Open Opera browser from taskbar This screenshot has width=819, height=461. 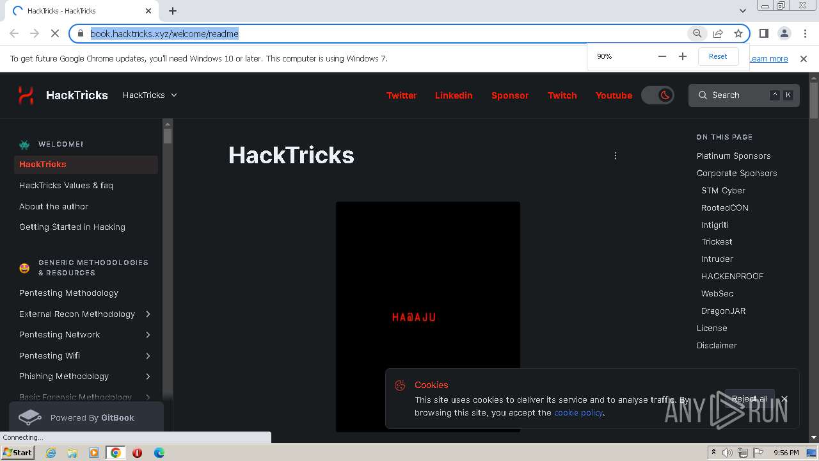tap(137, 453)
